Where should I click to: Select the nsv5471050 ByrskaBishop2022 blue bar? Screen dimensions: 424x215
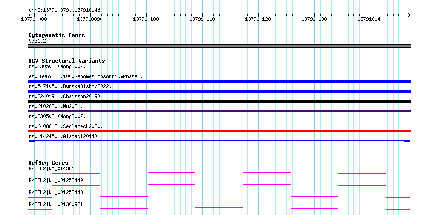pos(219,91)
